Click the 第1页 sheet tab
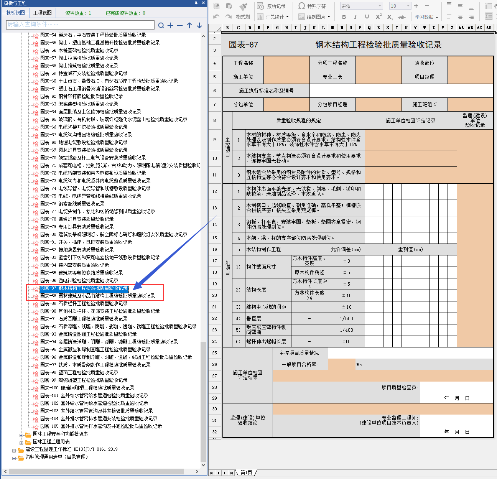Screen dimensions: 497x479 [247, 472]
